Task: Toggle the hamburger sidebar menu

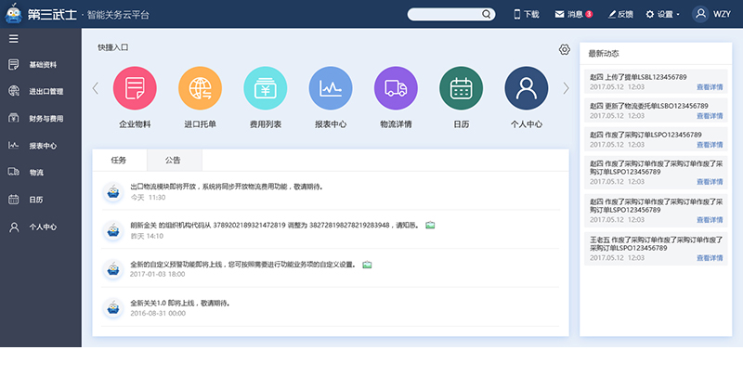Action: (x=14, y=38)
